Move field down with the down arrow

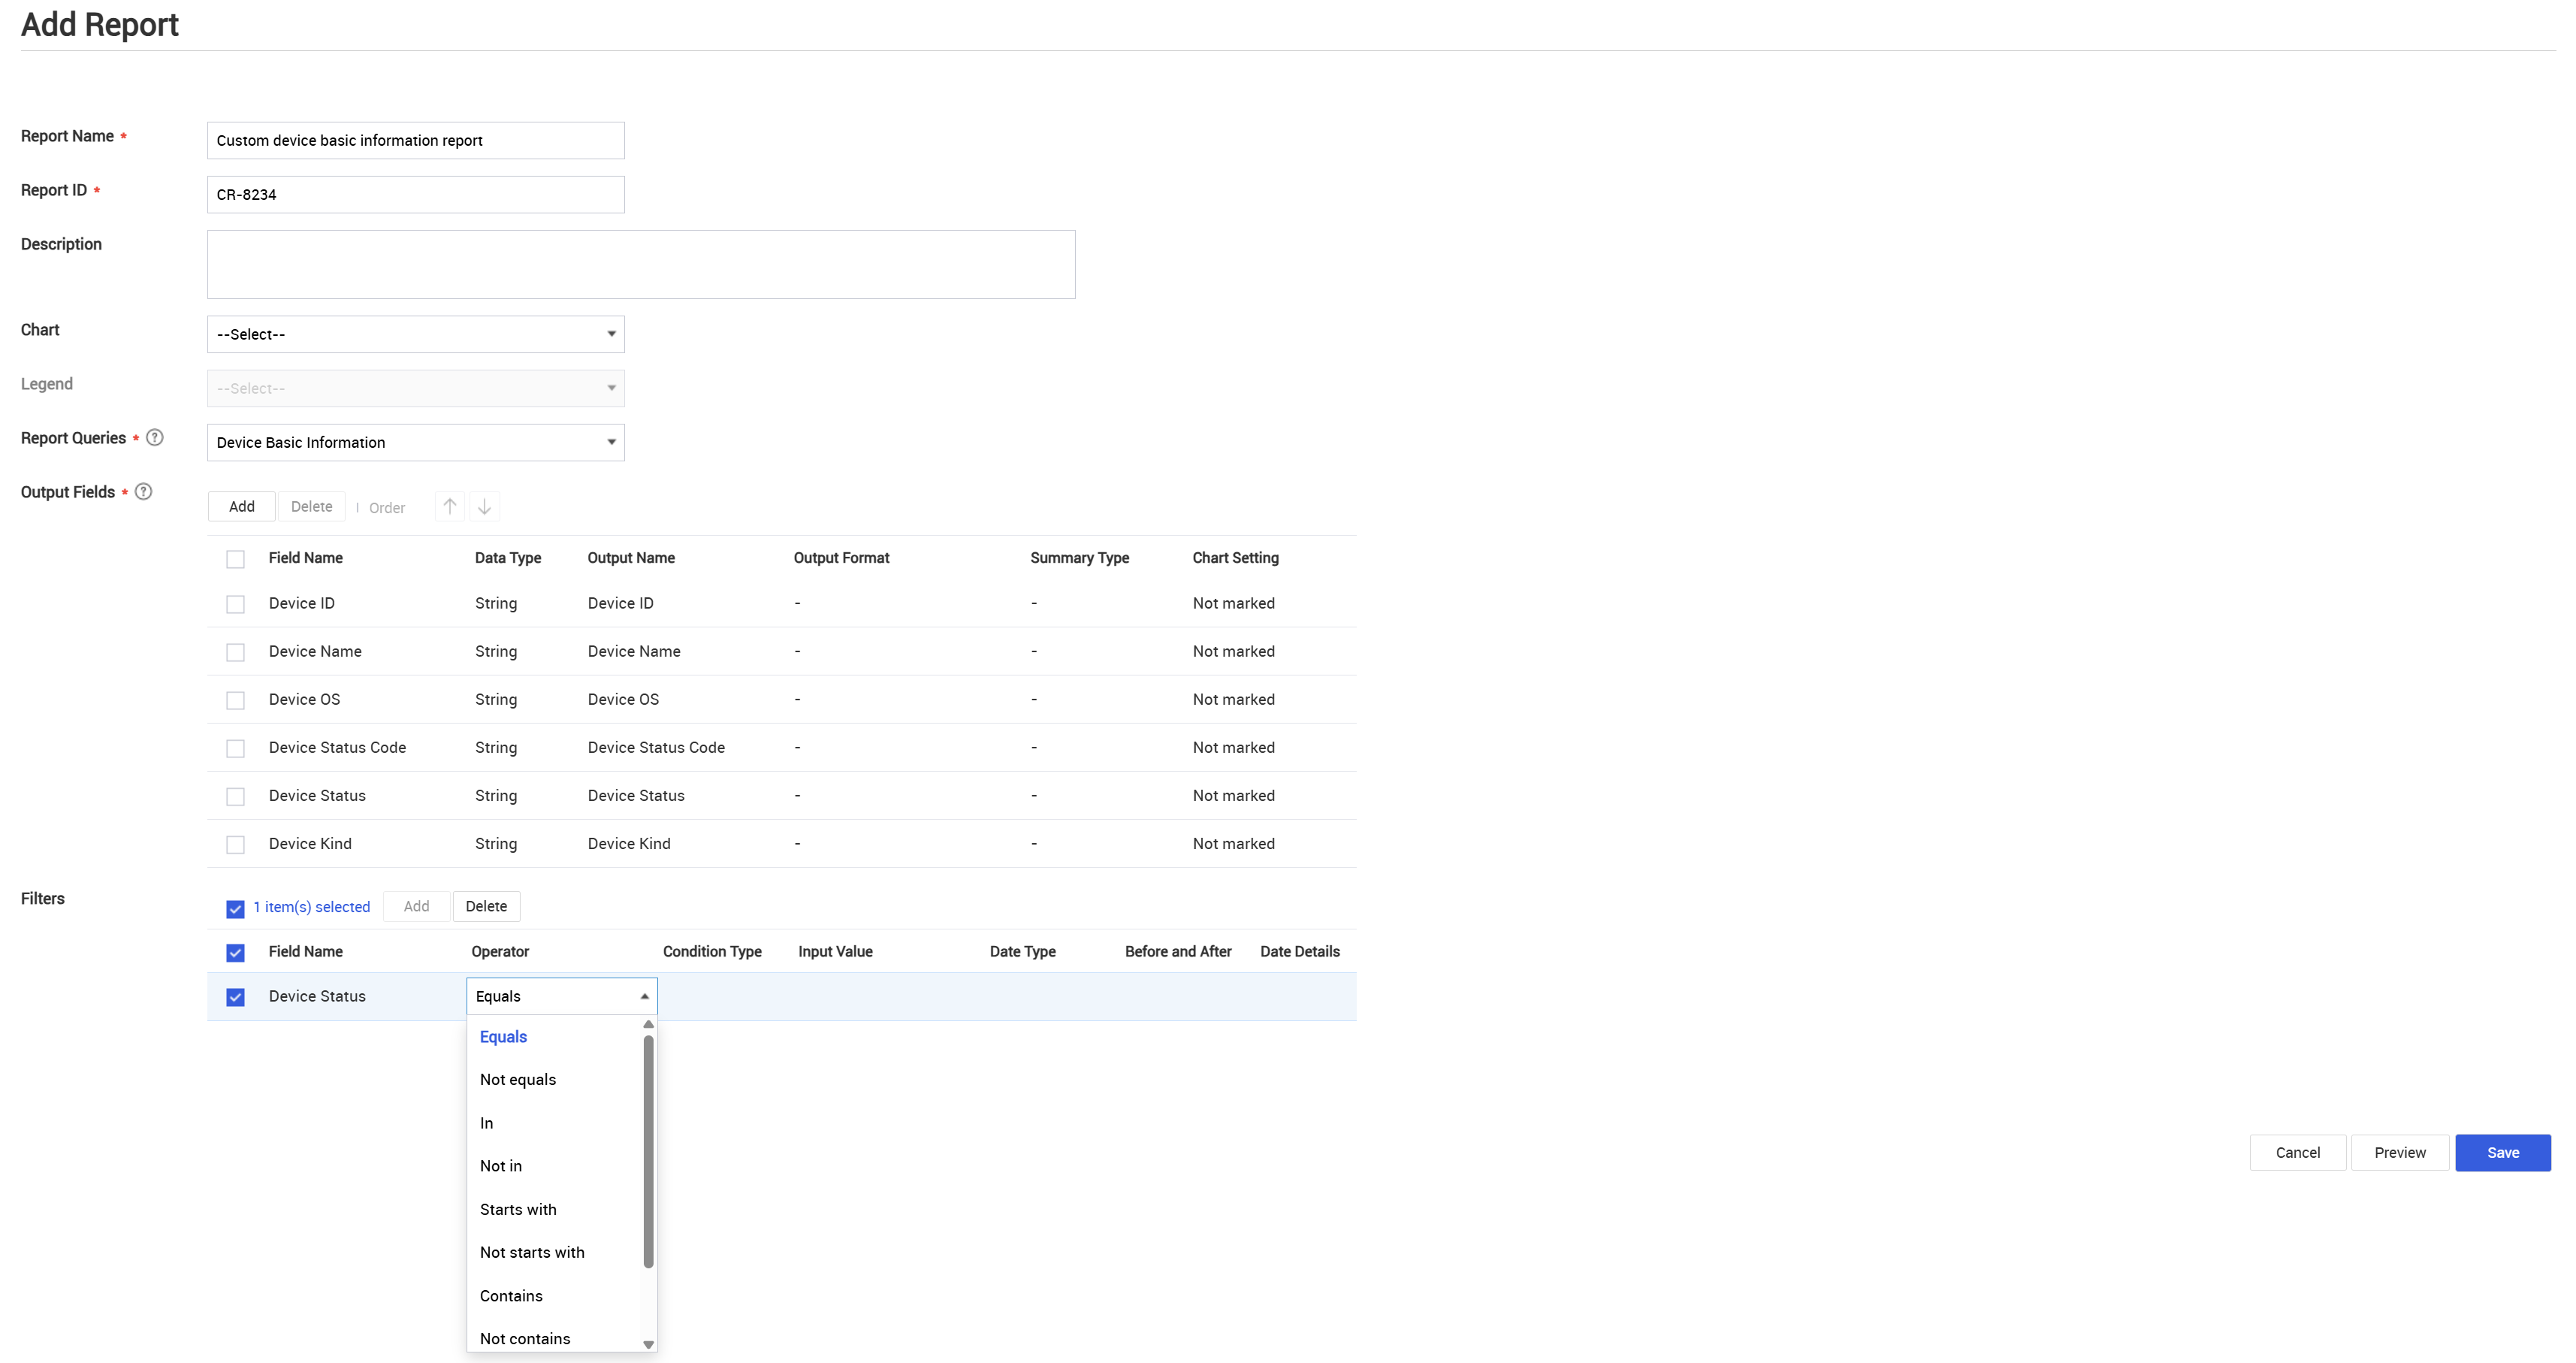point(484,506)
